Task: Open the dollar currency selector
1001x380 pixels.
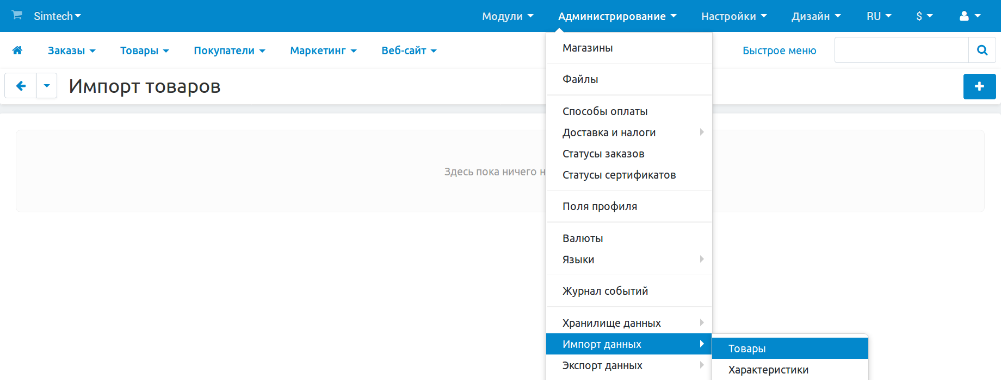Action: (924, 16)
